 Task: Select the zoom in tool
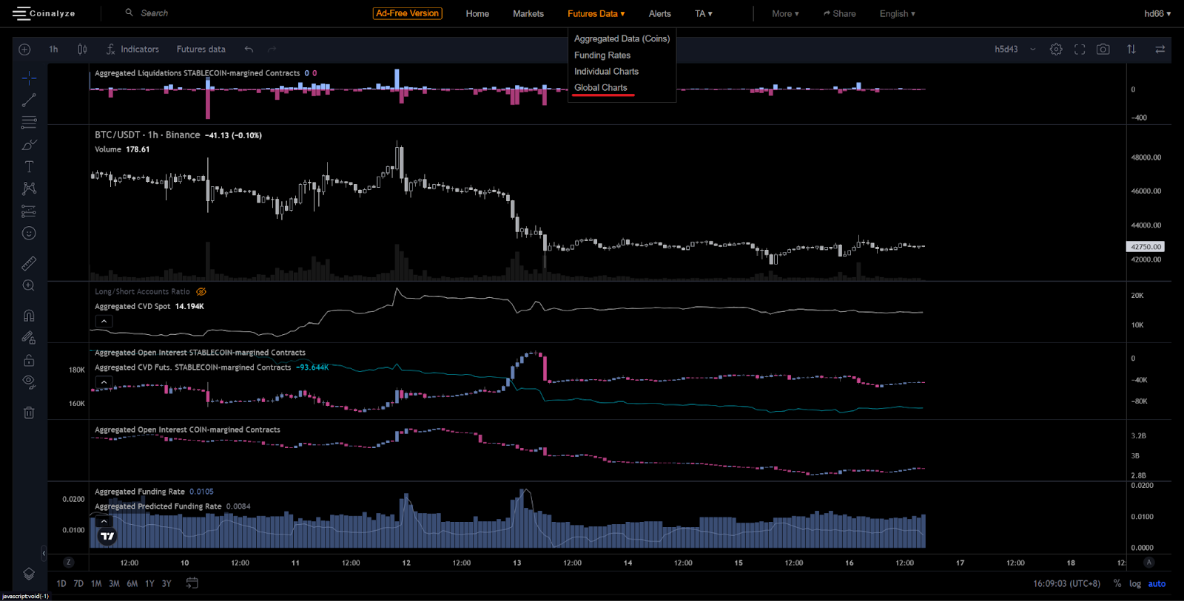pos(29,285)
